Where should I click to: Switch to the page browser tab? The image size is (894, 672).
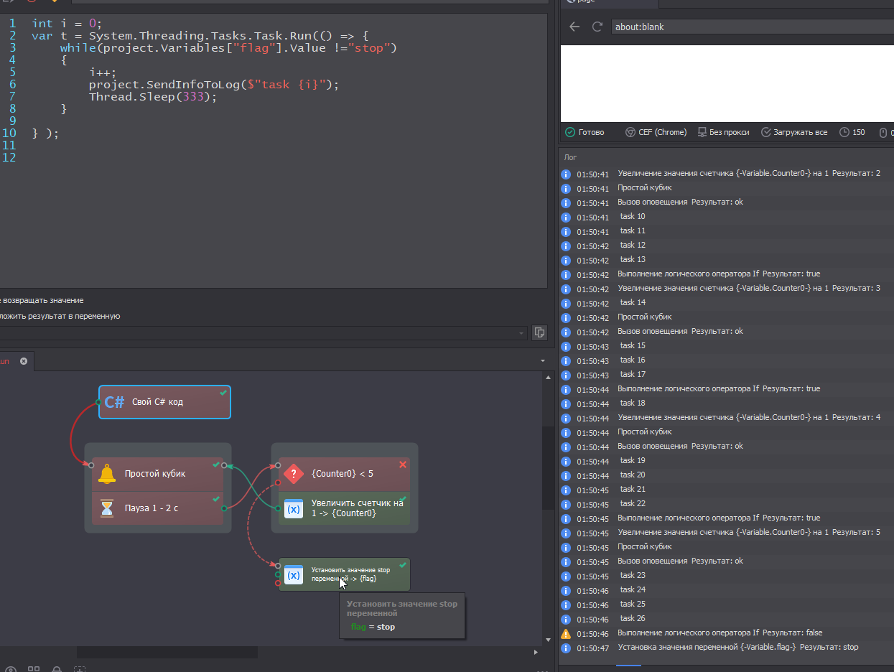596,2
